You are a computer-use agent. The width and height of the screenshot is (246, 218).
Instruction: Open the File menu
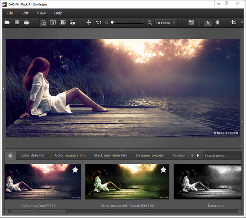[10, 13]
